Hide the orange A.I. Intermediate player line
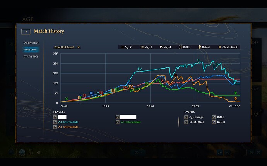 coord(55,127)
